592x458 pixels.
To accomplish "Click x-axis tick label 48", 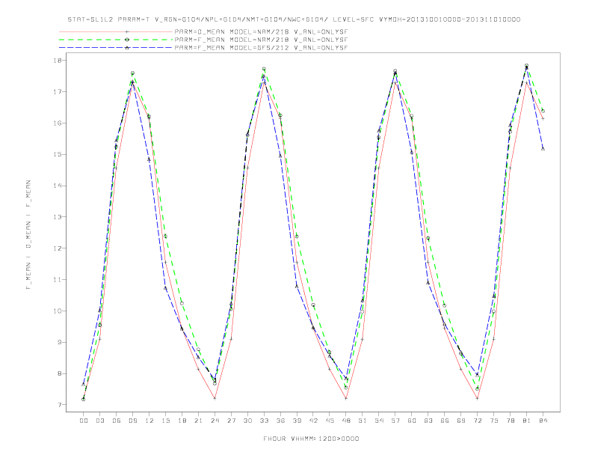I will pos(346,421).
